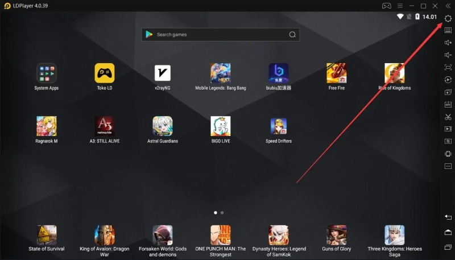Viewport: 455px width, 260px height.
Task: Click the Search games field
Action: point(221,35)
